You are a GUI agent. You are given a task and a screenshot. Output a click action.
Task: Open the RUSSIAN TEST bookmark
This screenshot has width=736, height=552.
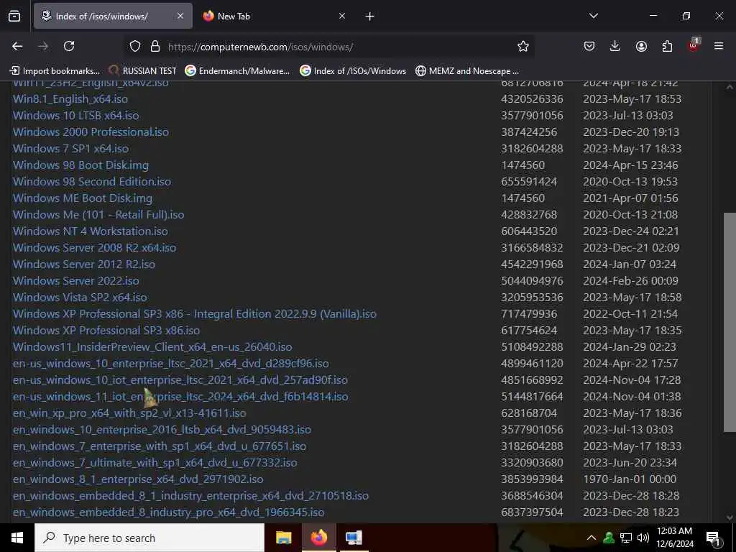click(x=142, y=71)
